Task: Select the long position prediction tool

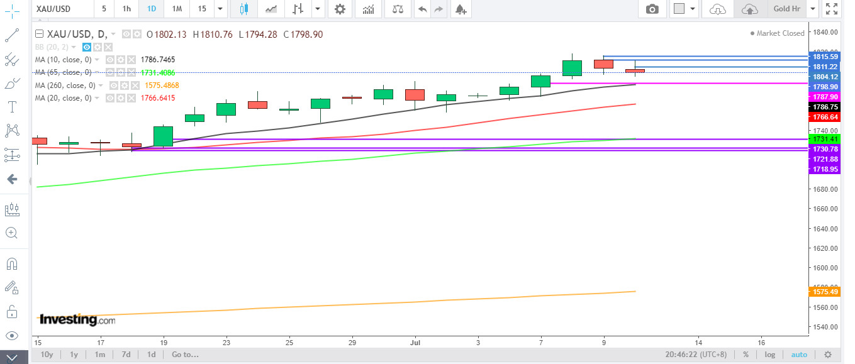Action: (11, 154)
